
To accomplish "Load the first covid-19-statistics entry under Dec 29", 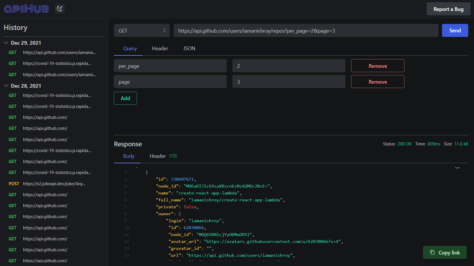I will coord(57,63).
